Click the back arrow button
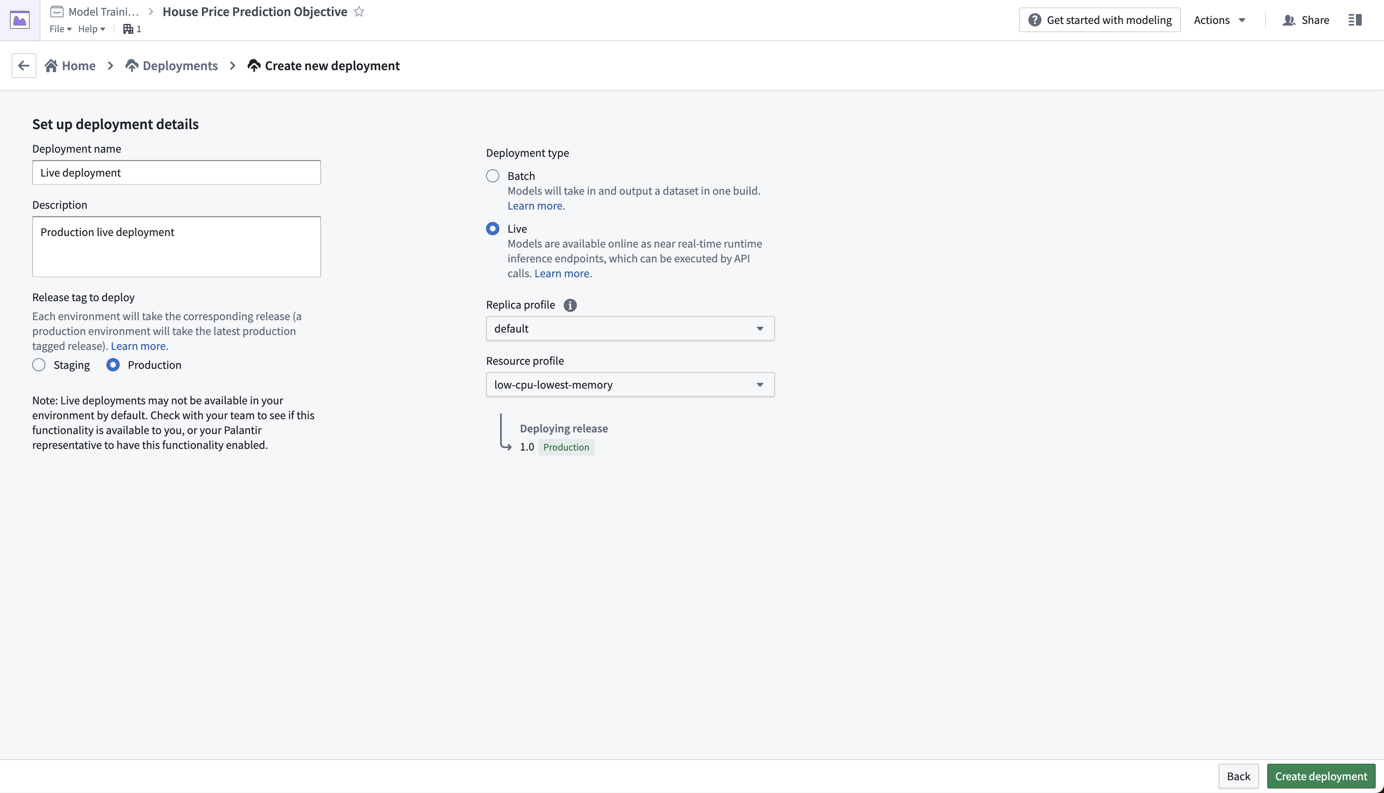This screenshot has height=793, width=1384. [x=24, y=66]
